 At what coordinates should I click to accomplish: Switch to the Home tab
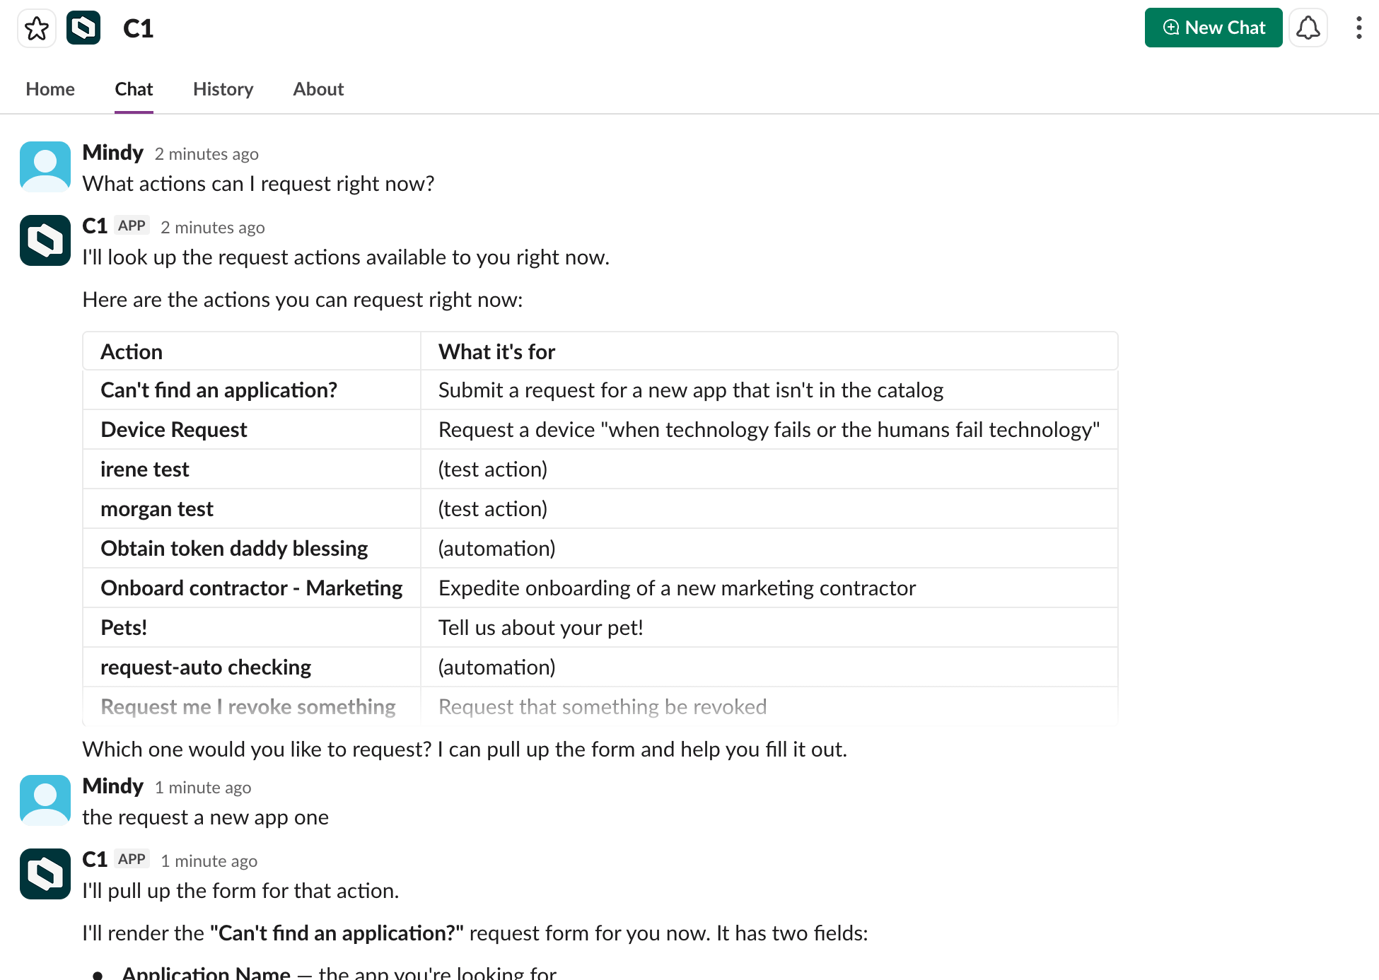[x=50, y=89]
